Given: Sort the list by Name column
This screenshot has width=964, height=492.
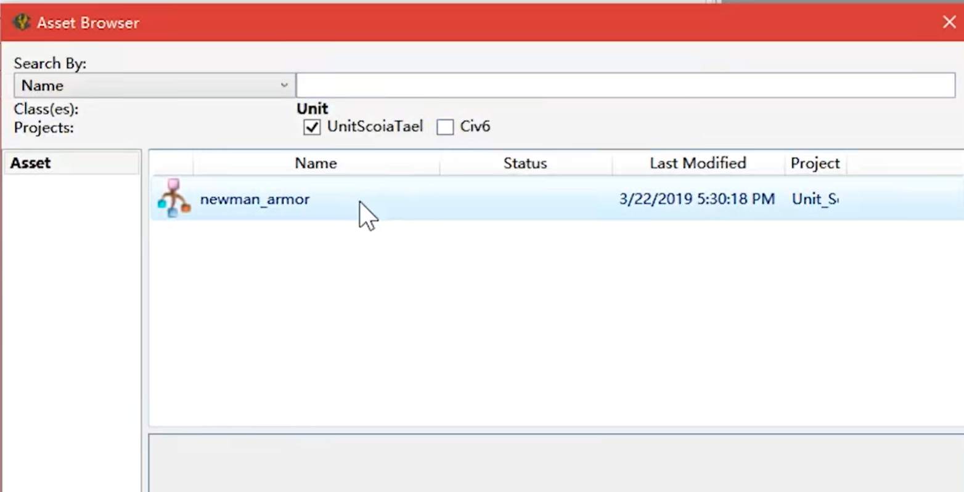Looking at the screenshot, I should (x=316, y=163).
